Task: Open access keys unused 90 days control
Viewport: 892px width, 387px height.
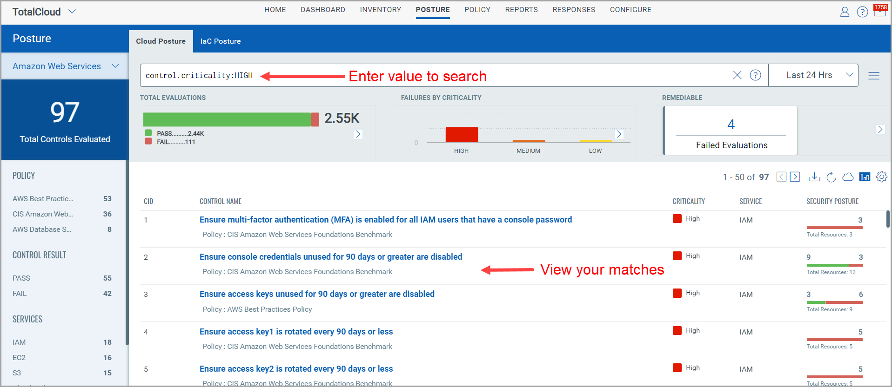Action: tap(317, 294)
